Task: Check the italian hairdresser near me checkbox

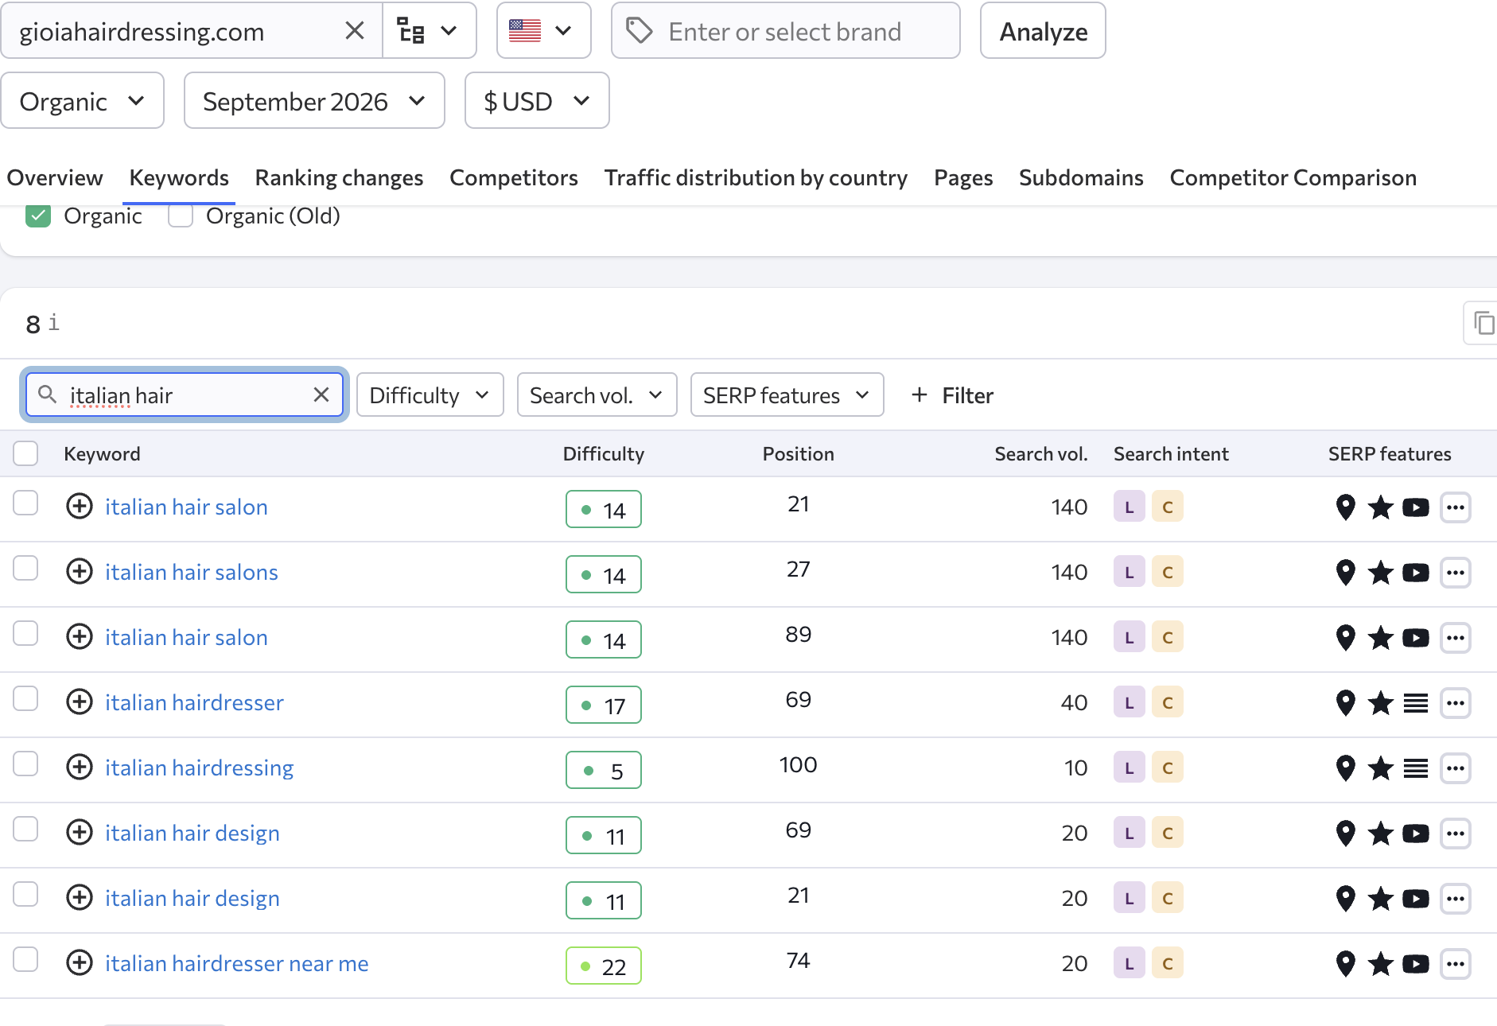Action: point(25,960)
